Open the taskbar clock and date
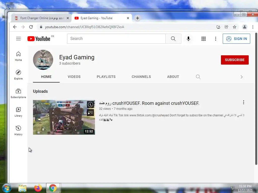Image resolution: width=258 pixels, height=193 pixels. tap(245, 188)
